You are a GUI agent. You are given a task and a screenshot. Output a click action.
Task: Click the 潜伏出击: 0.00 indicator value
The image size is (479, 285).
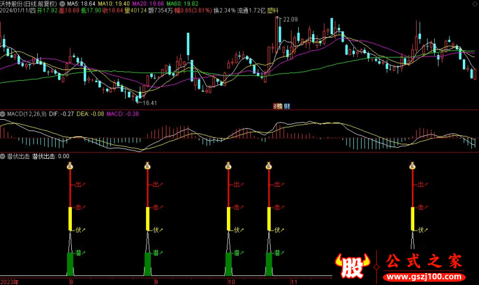pos(51,156)
